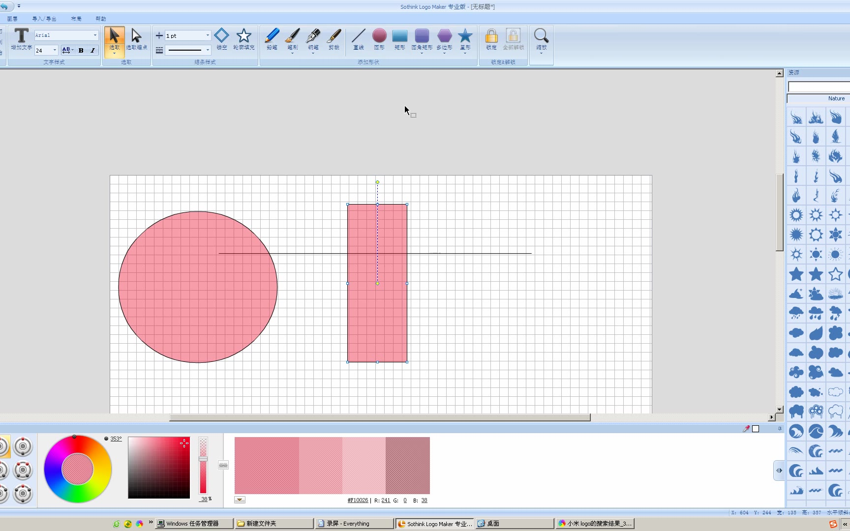Toggle bold text formatting

81,50
